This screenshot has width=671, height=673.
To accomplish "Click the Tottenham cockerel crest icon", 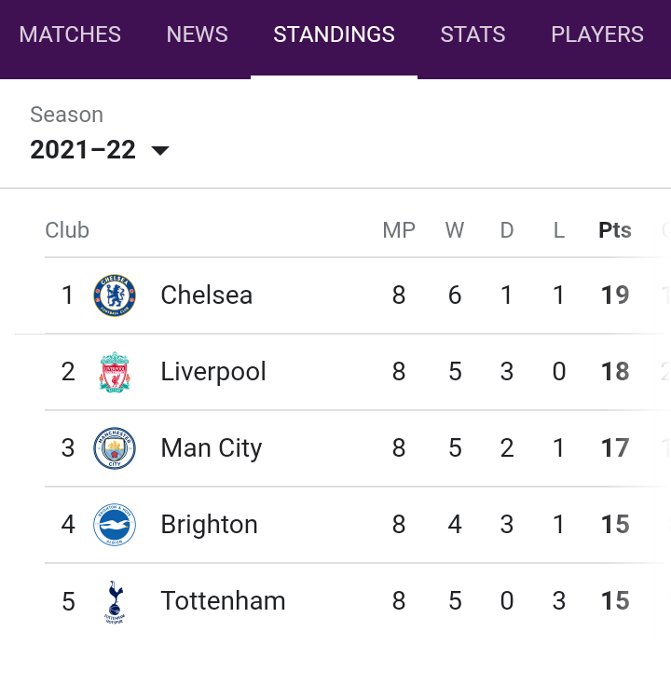I will click(x=115, y=601).
